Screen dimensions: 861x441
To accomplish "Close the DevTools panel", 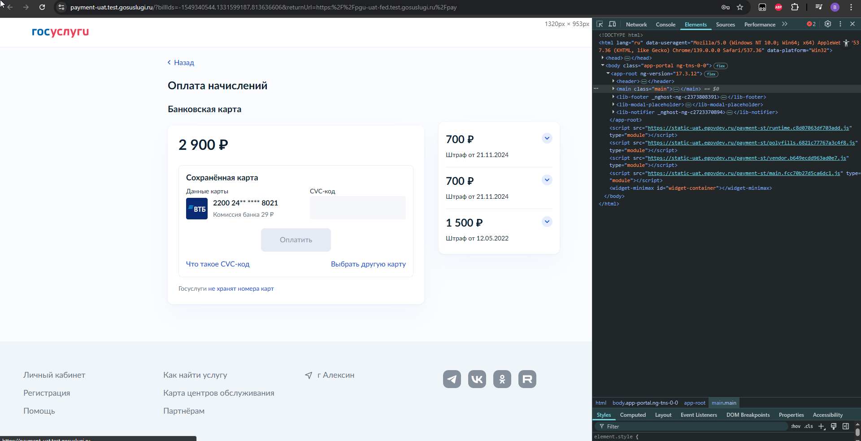I will point(852,24).
